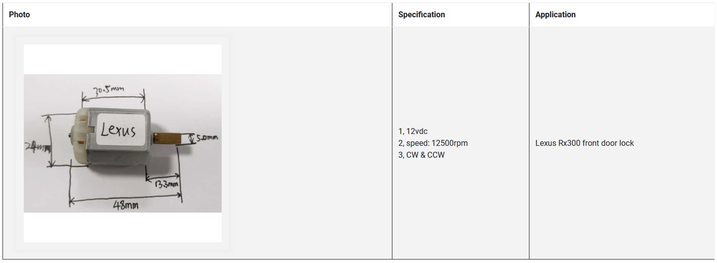Screen dimensions: 717x263
Task: Click the 24mm height annotation
Action: pyautogui.click(x=38, y=147)
